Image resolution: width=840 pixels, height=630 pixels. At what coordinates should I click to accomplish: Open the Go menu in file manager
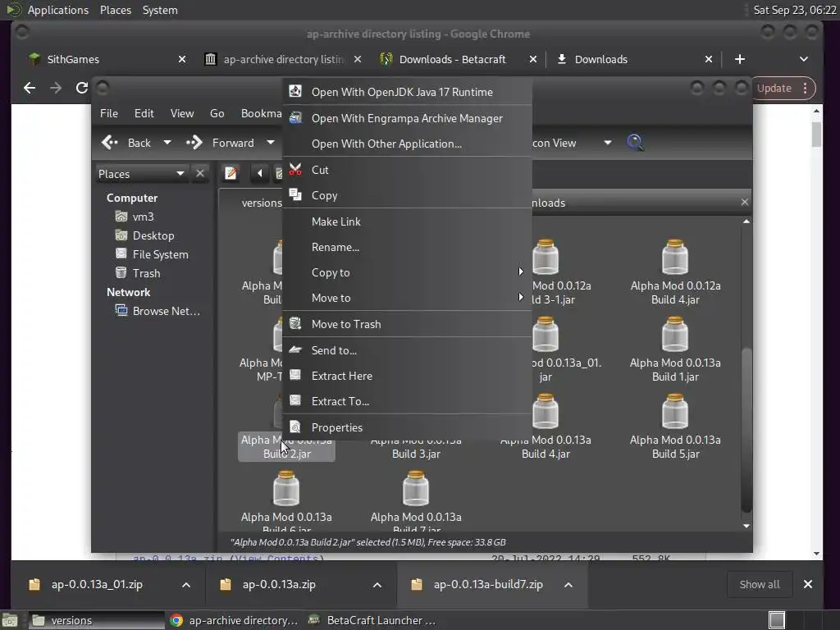[x=217, y=113]
